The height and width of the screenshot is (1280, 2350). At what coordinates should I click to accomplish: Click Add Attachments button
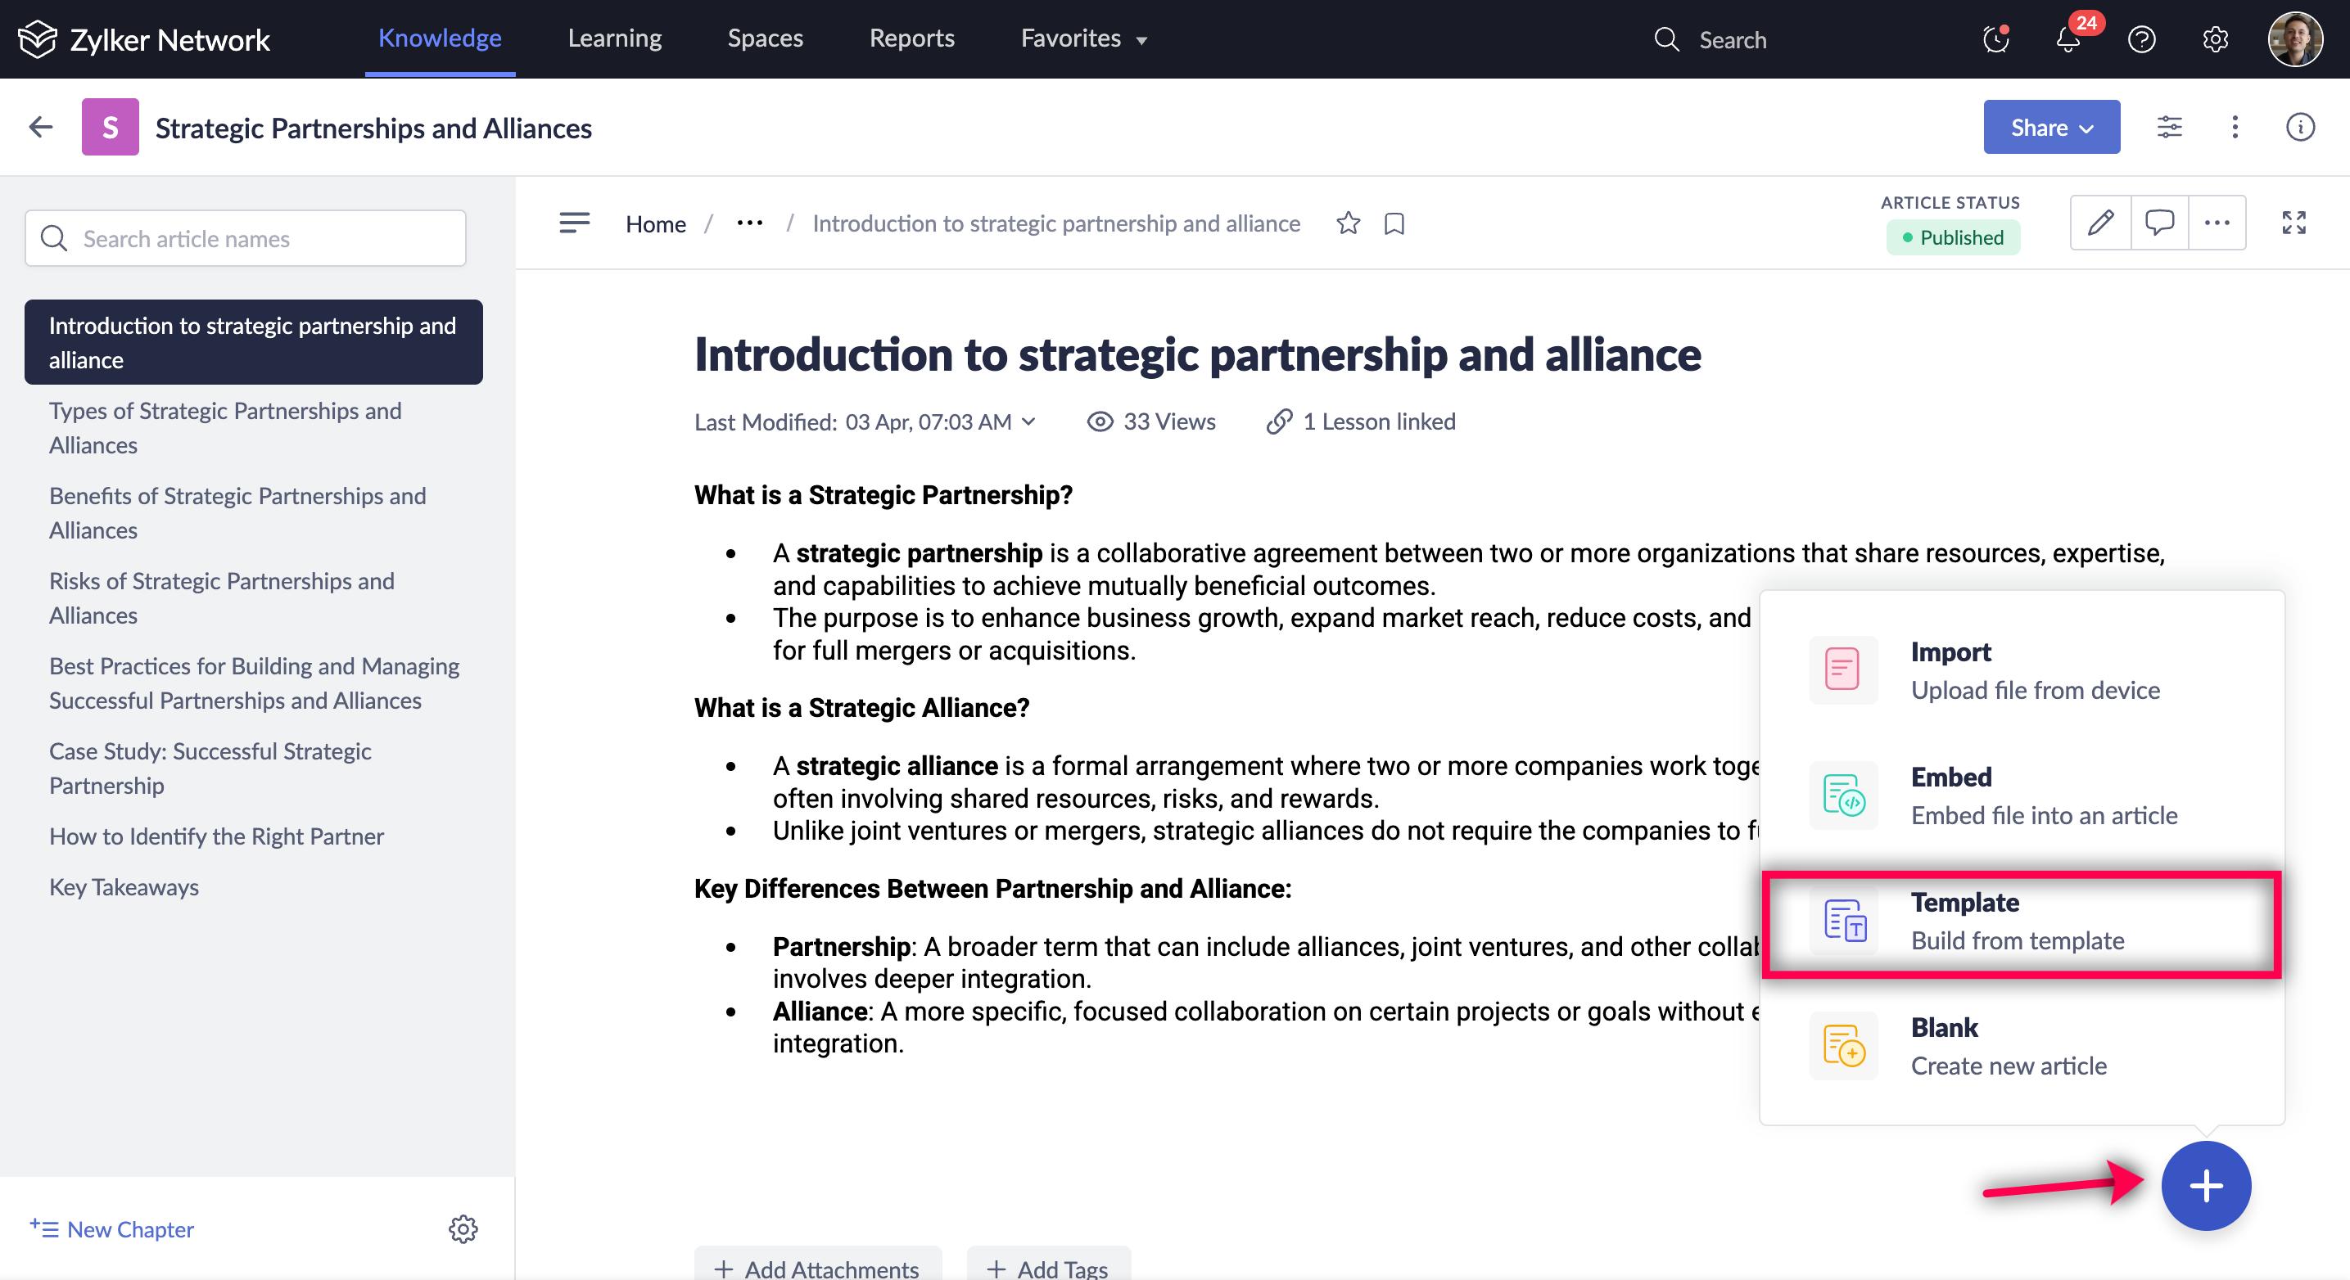click(816, 1267)
